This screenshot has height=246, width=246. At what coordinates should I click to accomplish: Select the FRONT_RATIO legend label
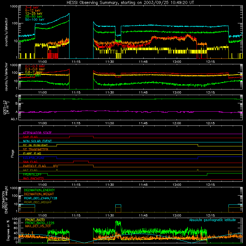[35, 220]
